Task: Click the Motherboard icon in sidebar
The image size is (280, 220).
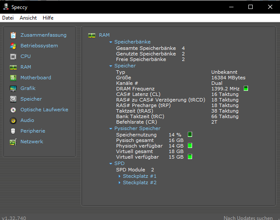Action: coord(13,78)
